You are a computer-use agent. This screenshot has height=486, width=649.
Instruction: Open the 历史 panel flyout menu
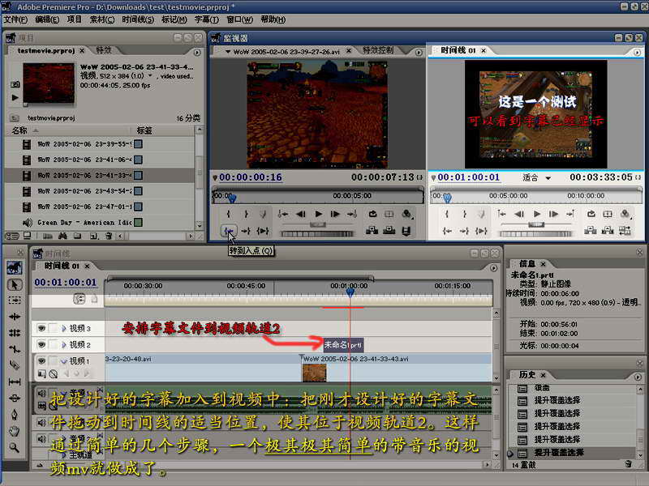click(638, 377)
